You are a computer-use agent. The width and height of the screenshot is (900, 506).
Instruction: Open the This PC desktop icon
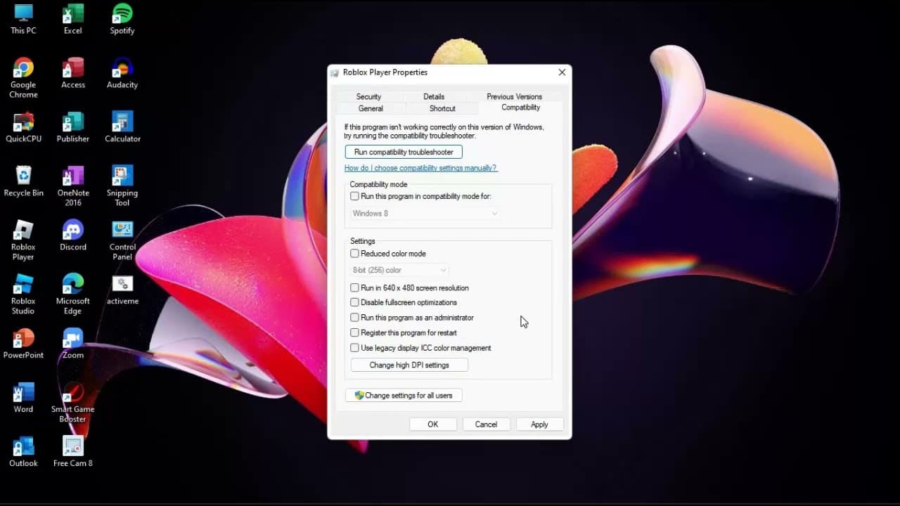pos(23,19)
